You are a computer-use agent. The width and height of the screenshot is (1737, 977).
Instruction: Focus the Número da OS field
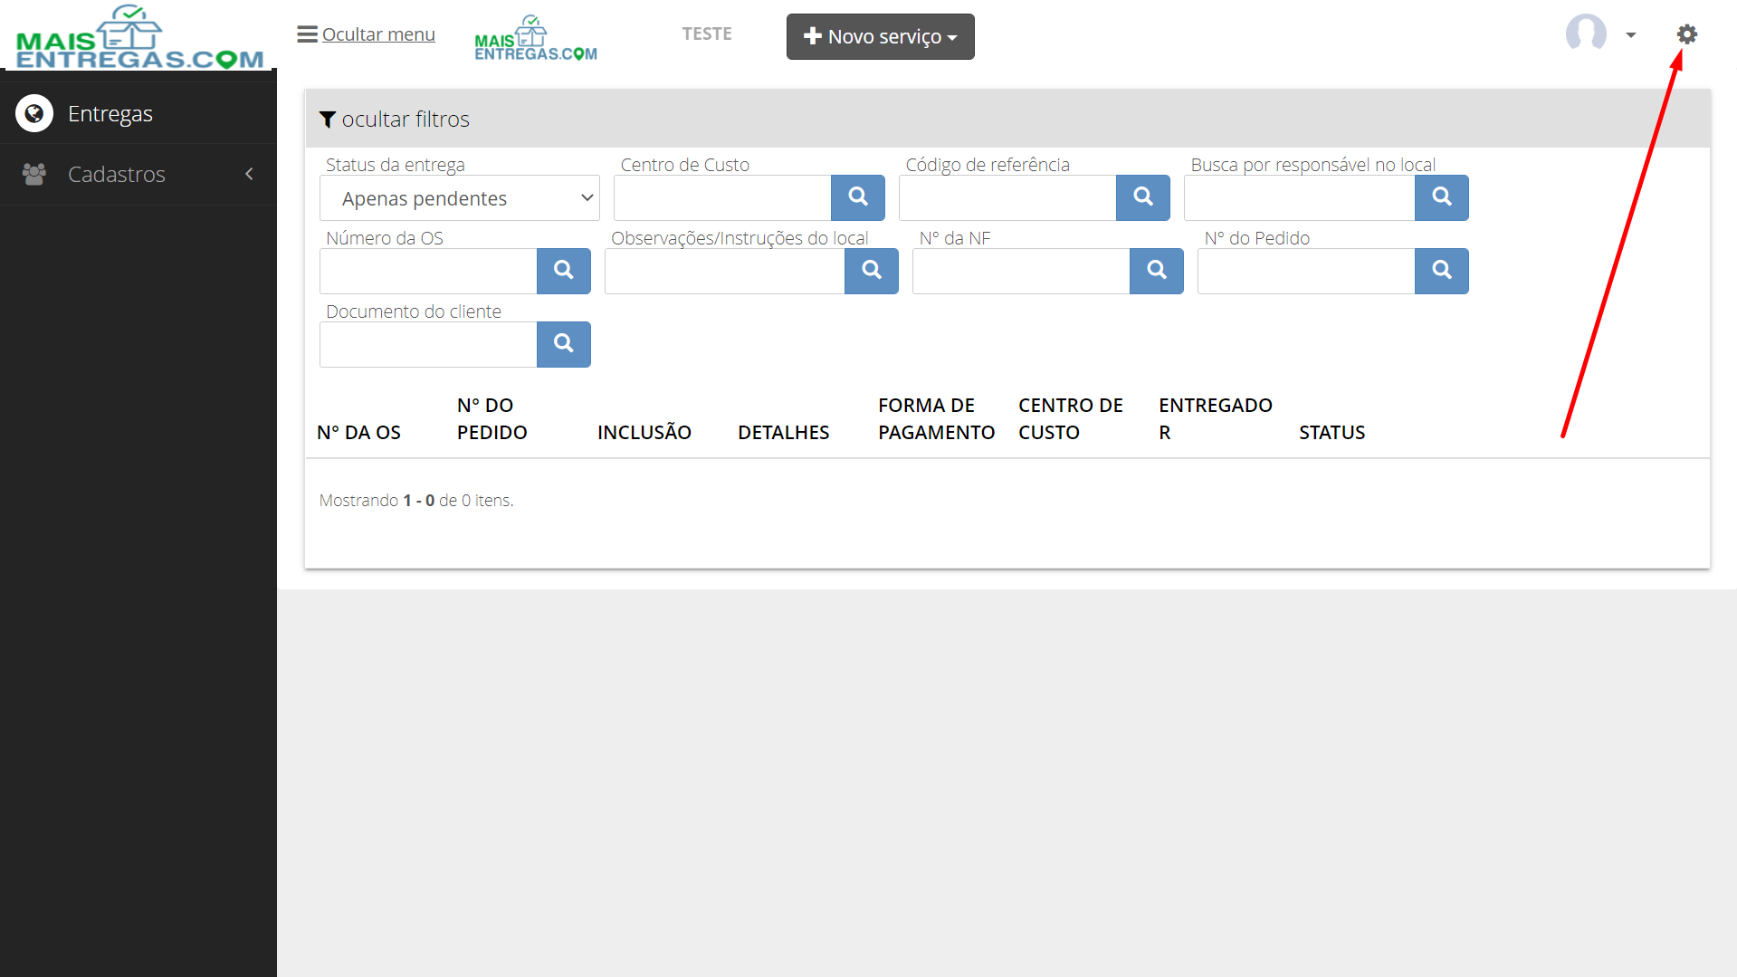coord(428,271)
